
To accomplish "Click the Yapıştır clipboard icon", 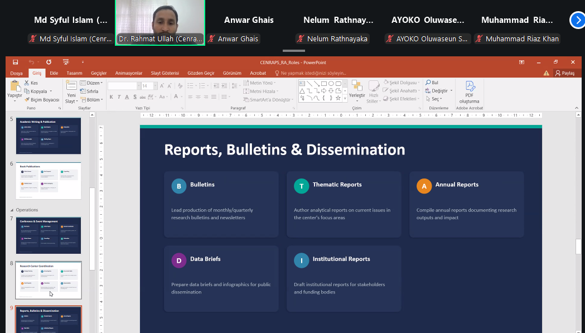I will pos(15,86).
